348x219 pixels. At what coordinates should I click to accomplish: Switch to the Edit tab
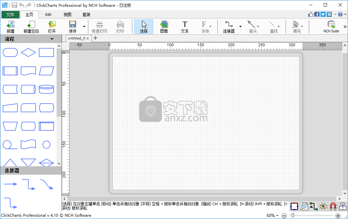coord(48,15)
